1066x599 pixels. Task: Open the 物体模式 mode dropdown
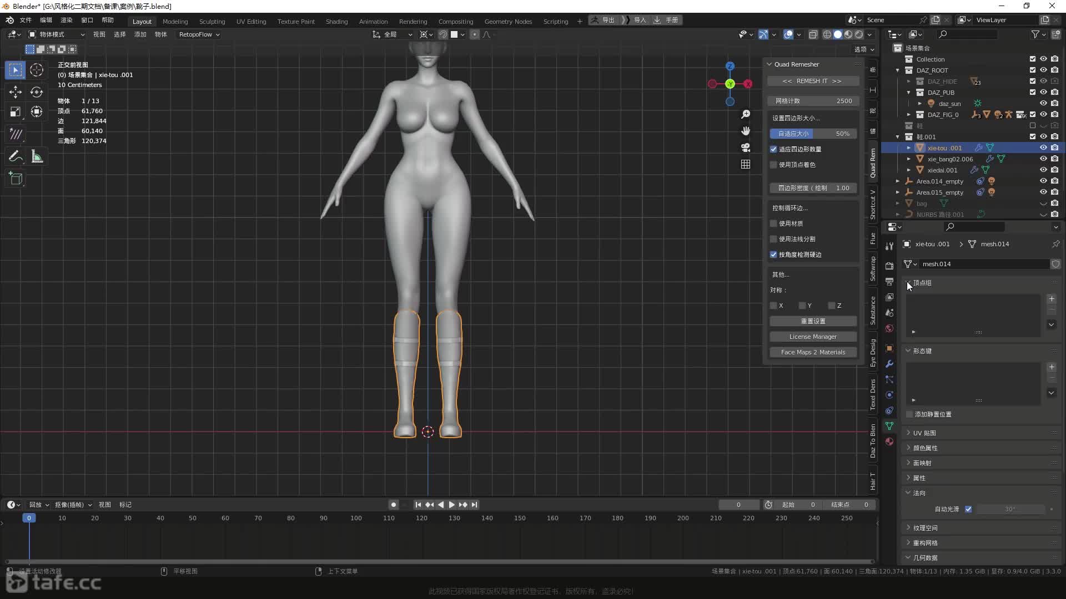pos(57,34)
